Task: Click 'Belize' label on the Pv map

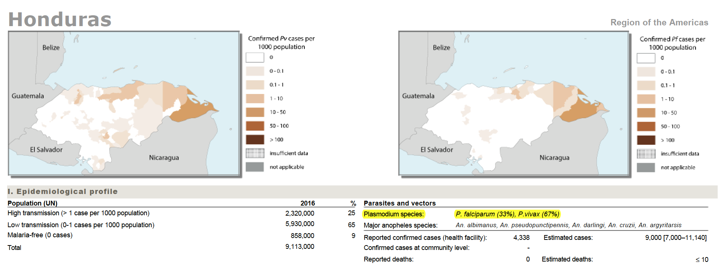Action: [x=51, y=48]
